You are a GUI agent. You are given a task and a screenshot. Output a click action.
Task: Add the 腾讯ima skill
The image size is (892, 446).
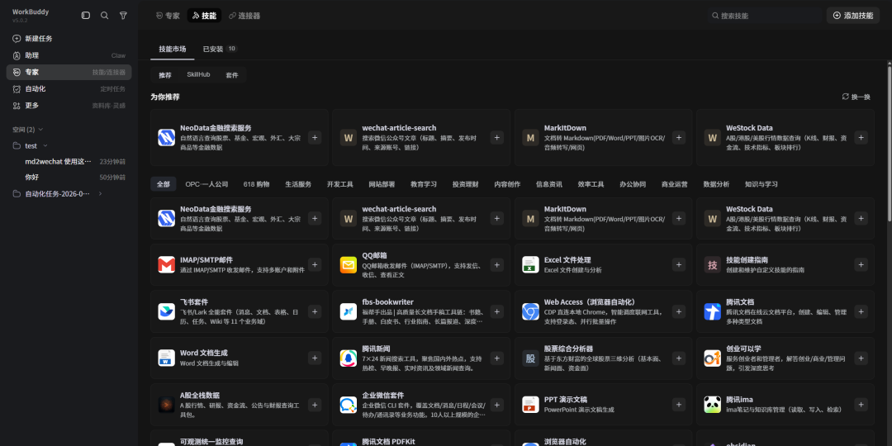pyautogui.click(x=861, y=405)
